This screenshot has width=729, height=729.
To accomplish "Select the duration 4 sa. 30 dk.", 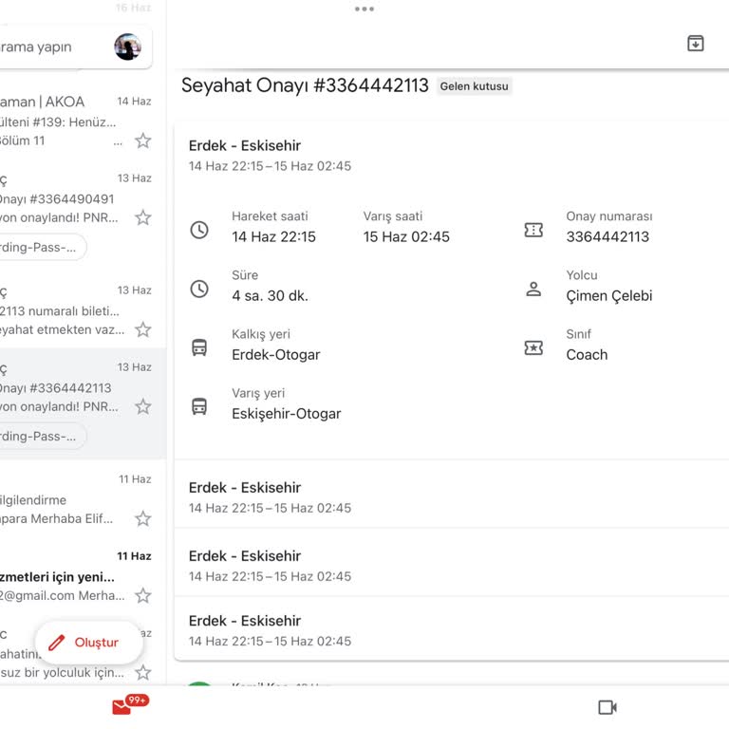I will 270,296.
